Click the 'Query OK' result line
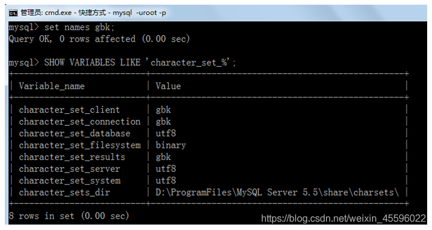 [99, 39]
